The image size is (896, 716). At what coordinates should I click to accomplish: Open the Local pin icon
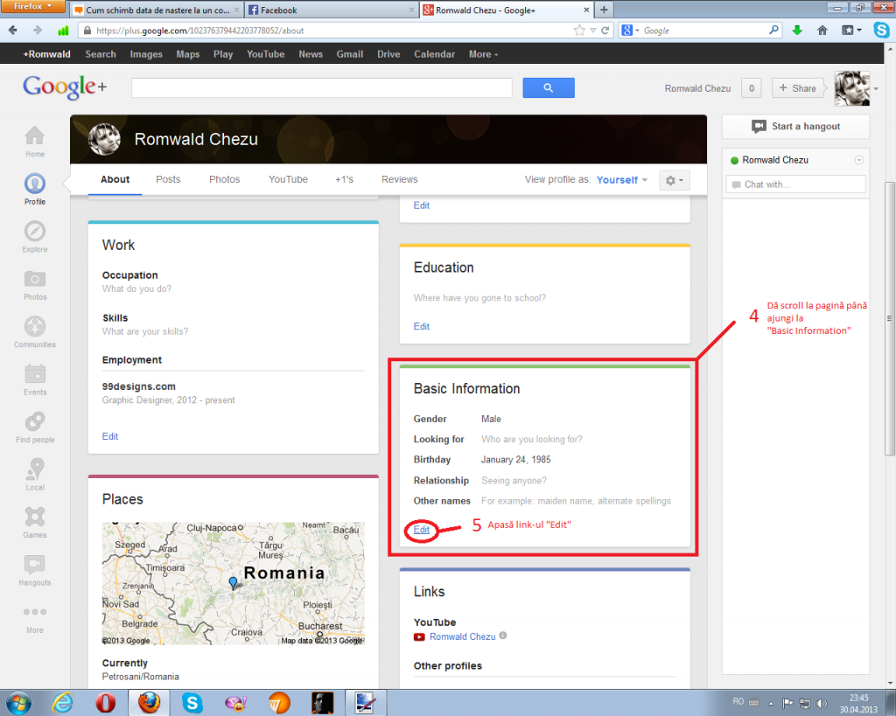tap(35, 475)
